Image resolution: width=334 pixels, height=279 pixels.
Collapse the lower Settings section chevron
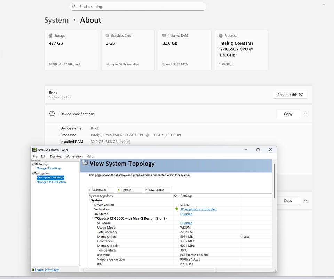(x=305, y=200)
